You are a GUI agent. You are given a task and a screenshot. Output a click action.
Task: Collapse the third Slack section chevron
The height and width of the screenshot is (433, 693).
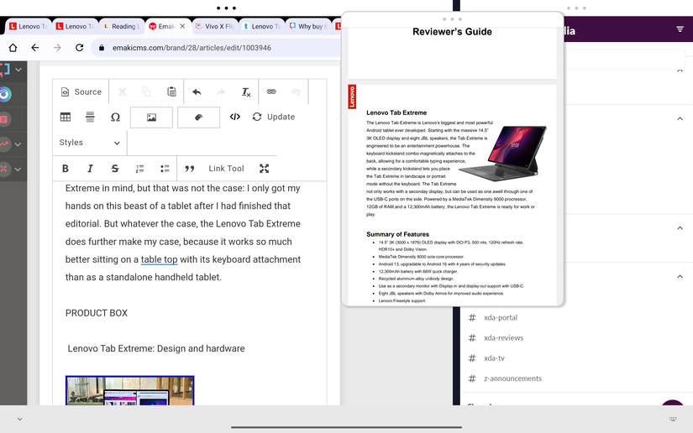point(680,228)
